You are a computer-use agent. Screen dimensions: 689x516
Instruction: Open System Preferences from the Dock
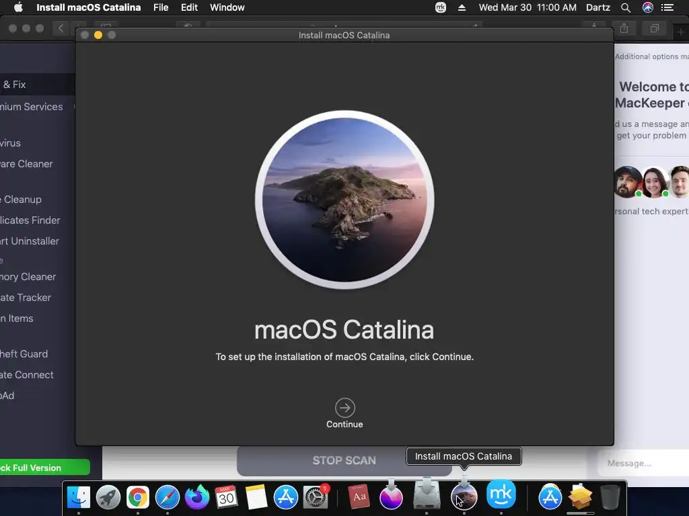316,498
